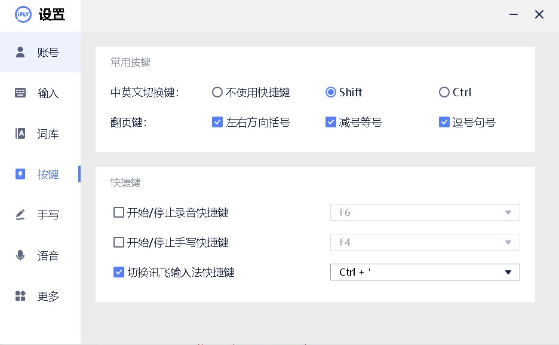Enable 开始/停止手写快捷键 checkbox

118,242
